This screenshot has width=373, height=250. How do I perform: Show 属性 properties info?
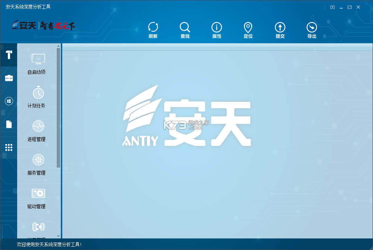[216, 30]
